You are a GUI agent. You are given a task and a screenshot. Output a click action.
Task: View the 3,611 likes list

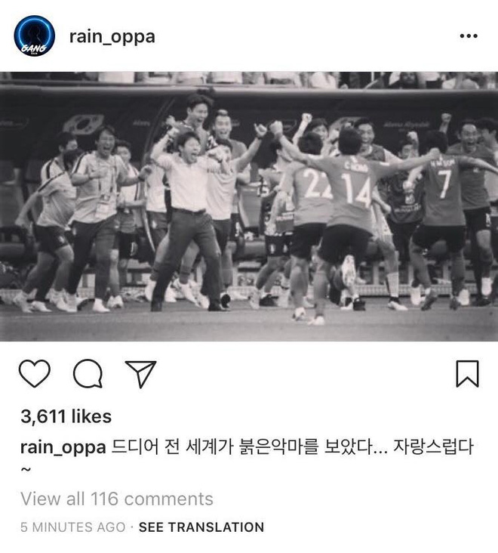pos(66,416)
